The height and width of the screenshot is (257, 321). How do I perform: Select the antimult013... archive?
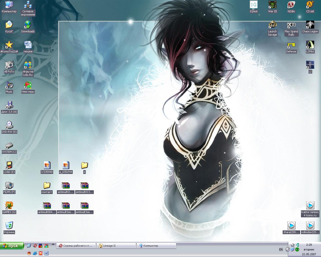click(x=85, y=187)
